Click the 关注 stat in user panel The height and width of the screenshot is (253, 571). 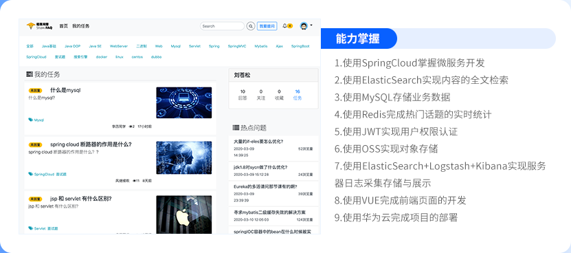coord(260,94)
